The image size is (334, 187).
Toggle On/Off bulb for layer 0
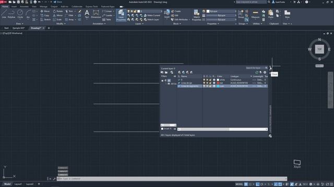[204, 80]
